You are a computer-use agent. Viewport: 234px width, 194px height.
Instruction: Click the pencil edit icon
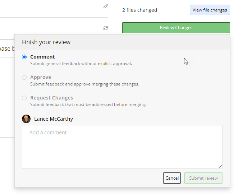[105, 6]
